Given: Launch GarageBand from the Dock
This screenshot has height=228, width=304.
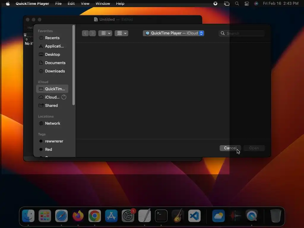Looking at the screenshot, I should [x=178, y=216].
